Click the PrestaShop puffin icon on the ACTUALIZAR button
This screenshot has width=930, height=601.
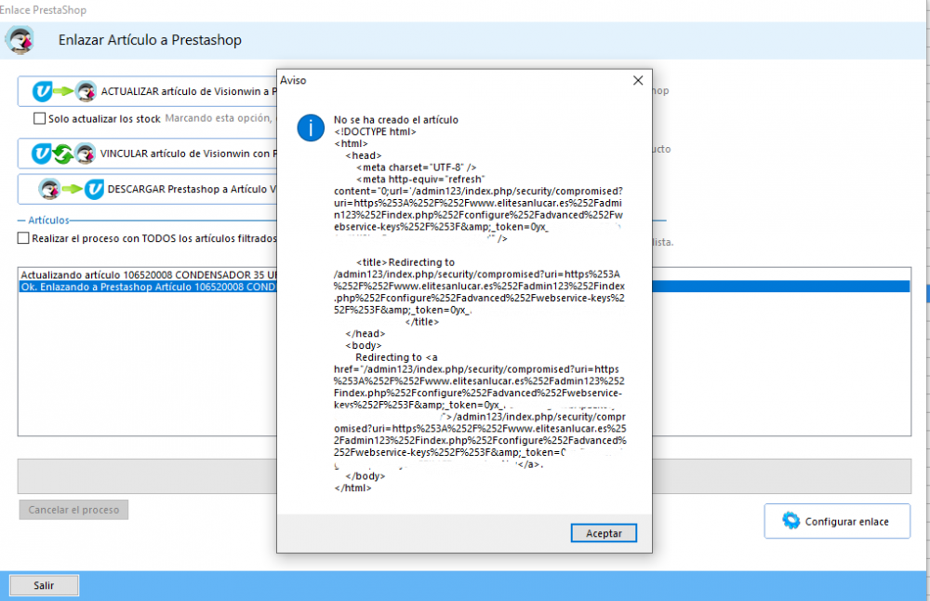[86, 91]
